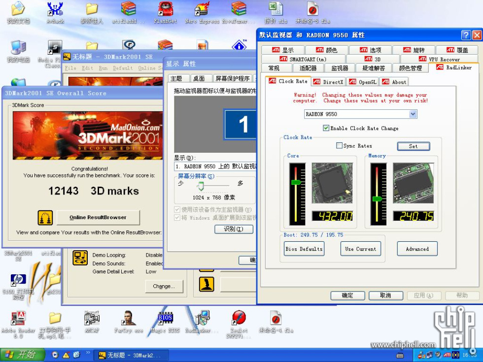The image size is (483, 362).
Task: Switch to the OpenGL sub-tab
Action: pos(363,82)
